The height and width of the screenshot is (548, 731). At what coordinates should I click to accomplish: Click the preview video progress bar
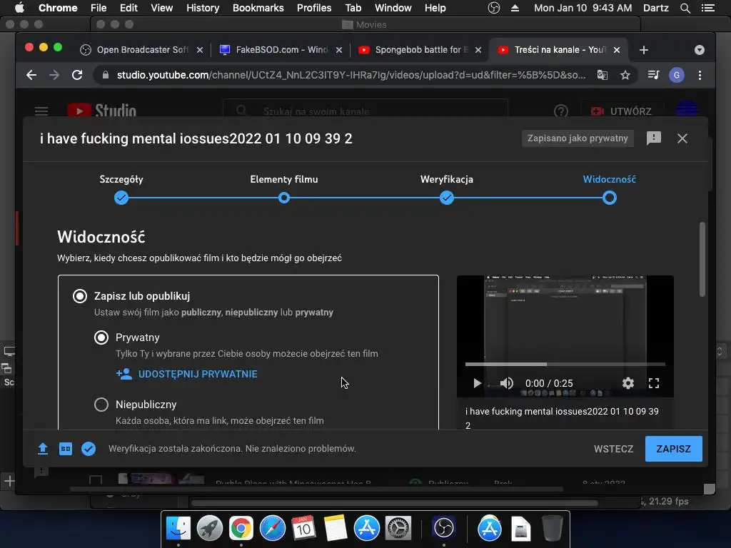tap(565, 364)
